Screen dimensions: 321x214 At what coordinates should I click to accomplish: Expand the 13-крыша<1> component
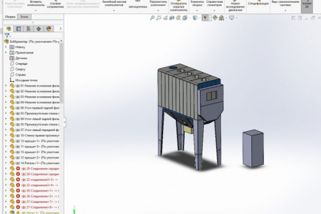6,141
